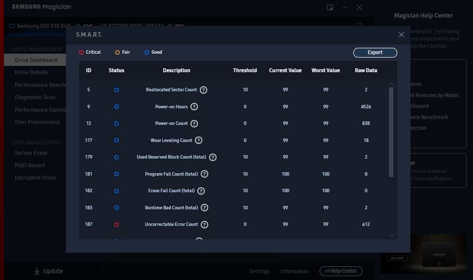Click the Status column header
This screenshot has height=280, width=473.
point(116,70)
